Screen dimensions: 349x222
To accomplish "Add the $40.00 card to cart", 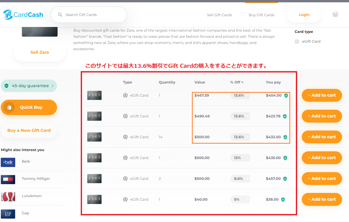I will [x=322, y=199].
